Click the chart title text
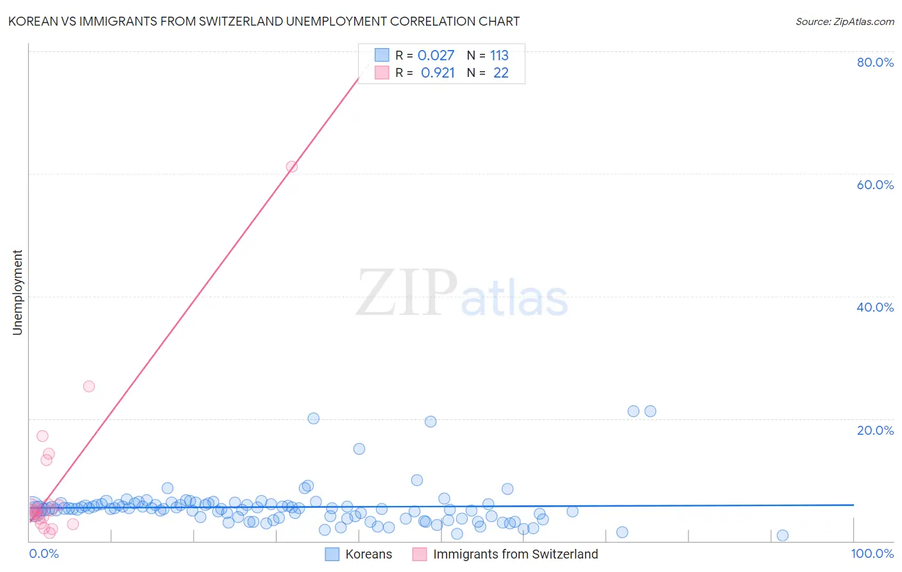Viewport: 902px width, 572px height. point(264,21)
